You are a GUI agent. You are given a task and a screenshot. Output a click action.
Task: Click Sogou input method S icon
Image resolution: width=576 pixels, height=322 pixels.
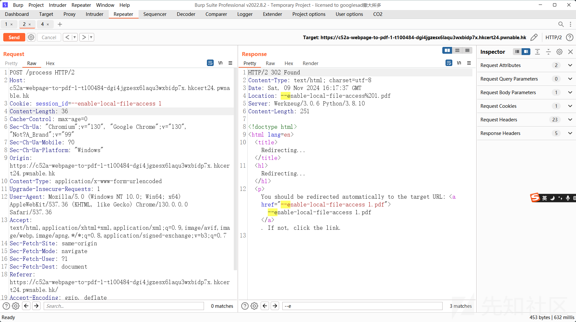coord(535,197)
